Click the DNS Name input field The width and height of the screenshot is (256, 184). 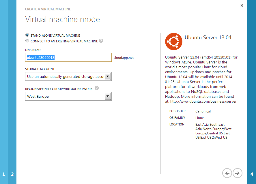coord(68,57)
